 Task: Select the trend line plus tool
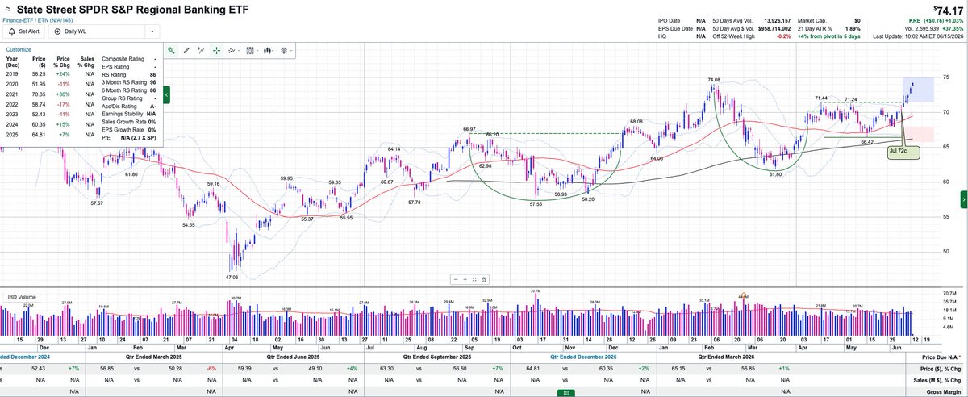pos(202,50)
